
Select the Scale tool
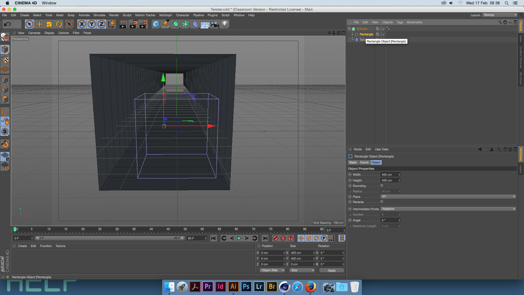[49, 24]
